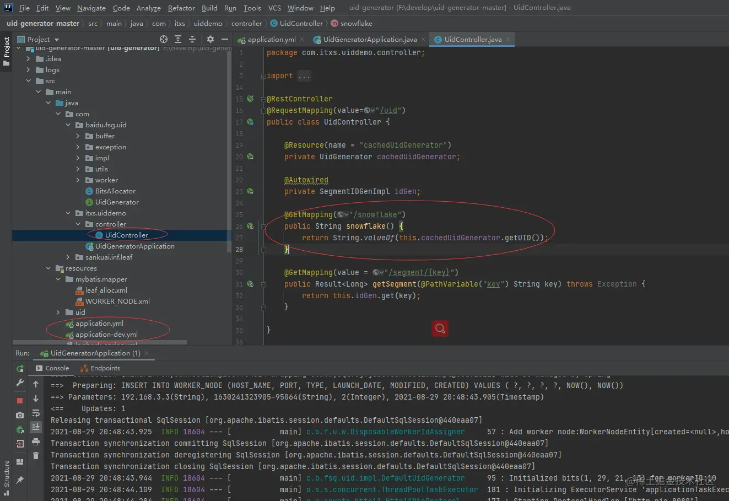Stop the running application
Viewport: 729px width, 501px height.
[x=20, y=401]
